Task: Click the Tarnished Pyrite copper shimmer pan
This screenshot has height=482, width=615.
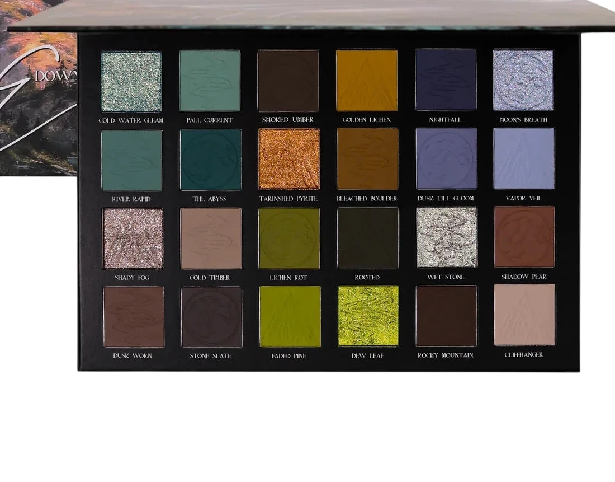Action: pyautogui.click(x=289, y=159)
